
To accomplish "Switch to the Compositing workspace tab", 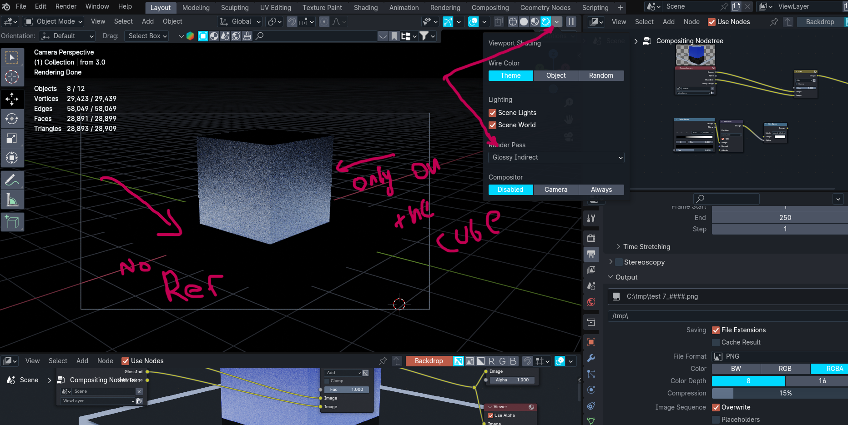I will tap(490, 8).
